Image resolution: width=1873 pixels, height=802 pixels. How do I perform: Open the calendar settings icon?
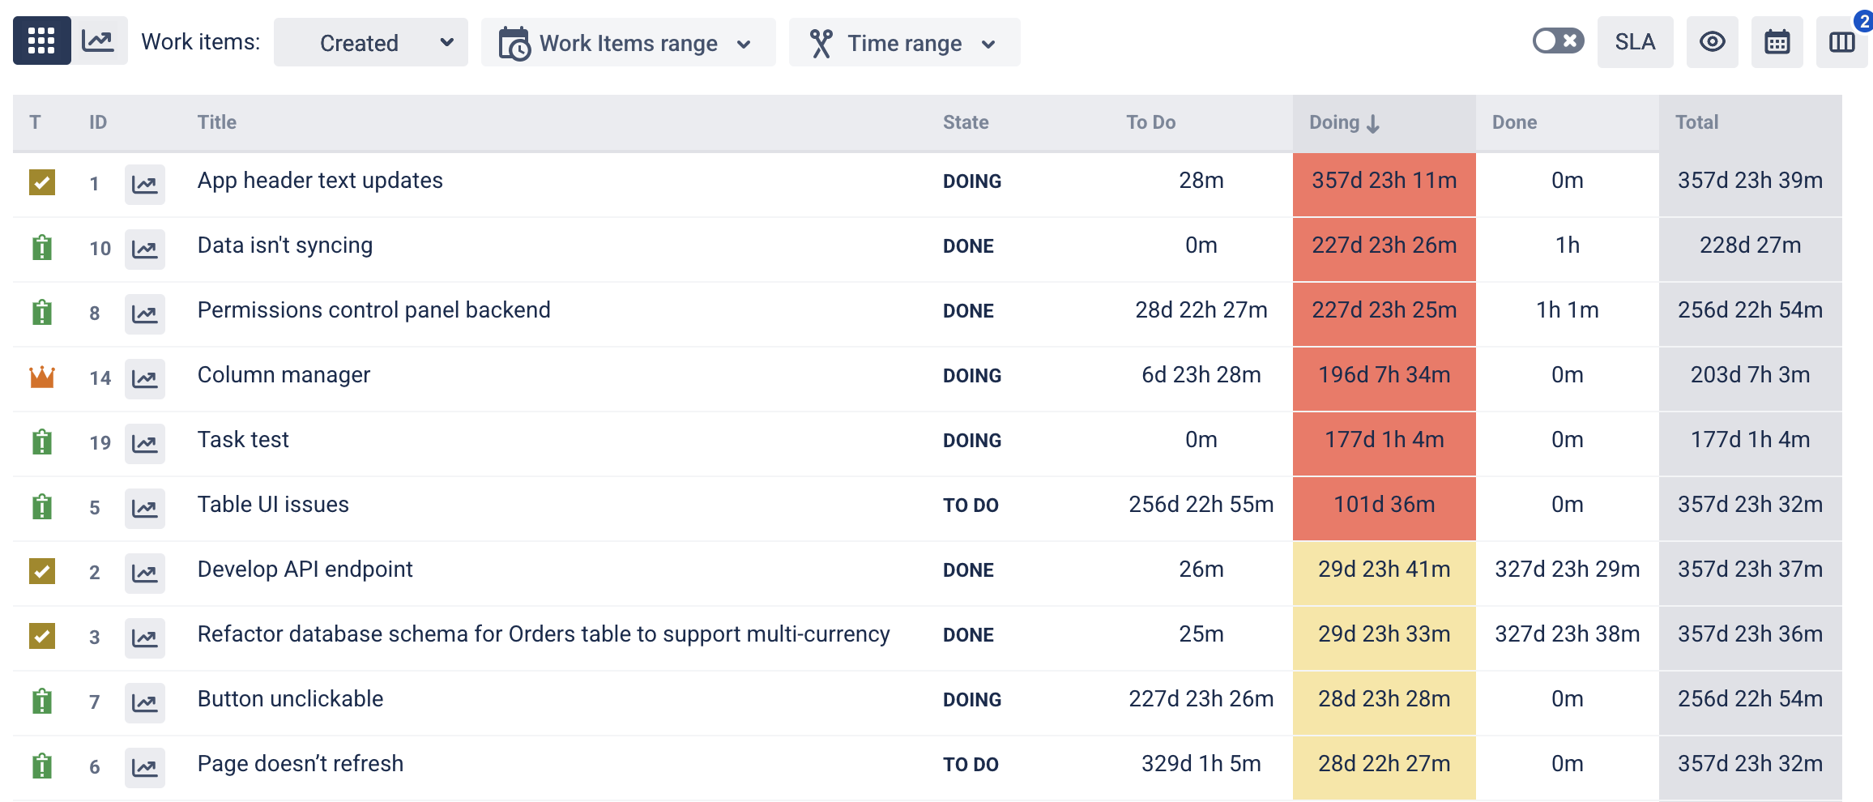point(1777,42)
